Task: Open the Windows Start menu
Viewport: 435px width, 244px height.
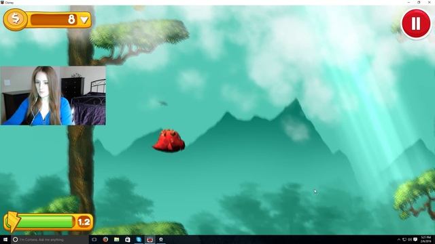Action: tap(5, 239)
